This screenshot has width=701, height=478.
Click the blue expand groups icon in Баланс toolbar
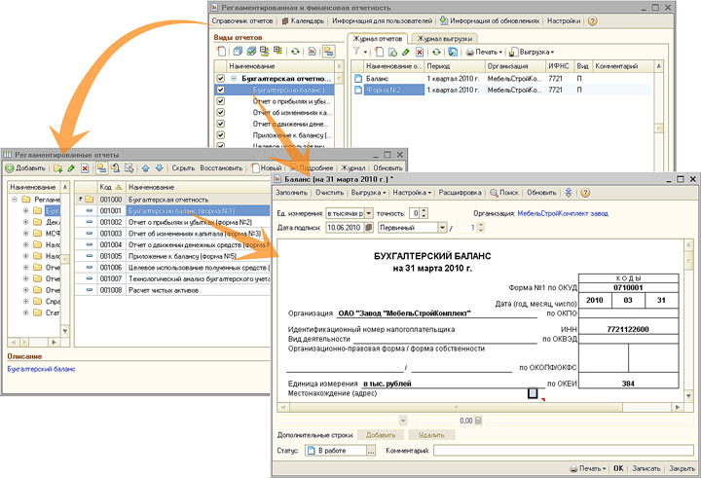(569, 193)
